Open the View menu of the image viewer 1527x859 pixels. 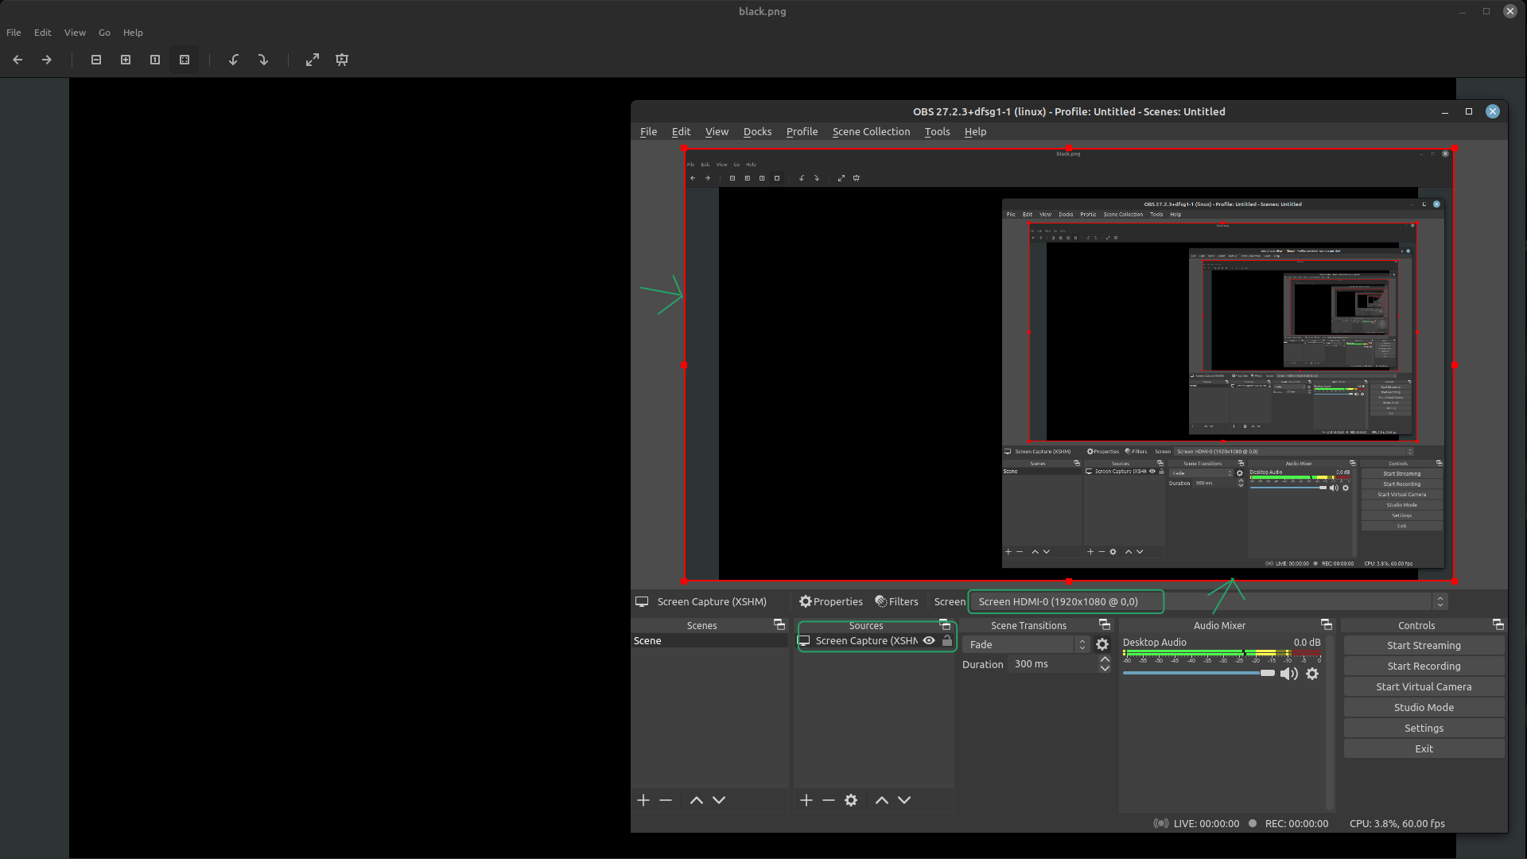pyautogui.click(x=74, y=33)
